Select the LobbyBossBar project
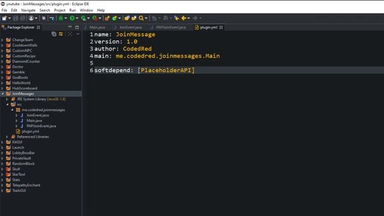 pyautogui.click(x=23, y=153)
